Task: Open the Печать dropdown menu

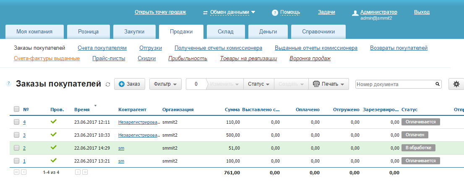Action: 331,84
